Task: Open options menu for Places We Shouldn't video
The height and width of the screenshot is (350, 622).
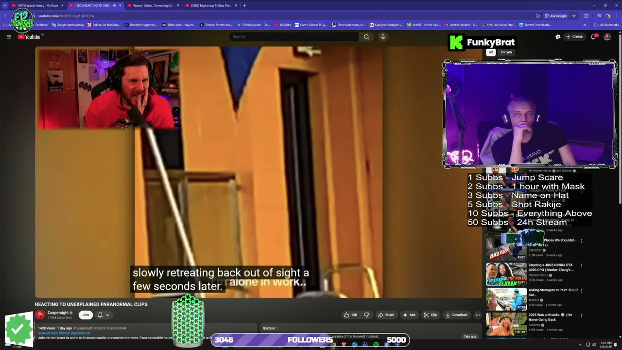Action: click(581, 241)
